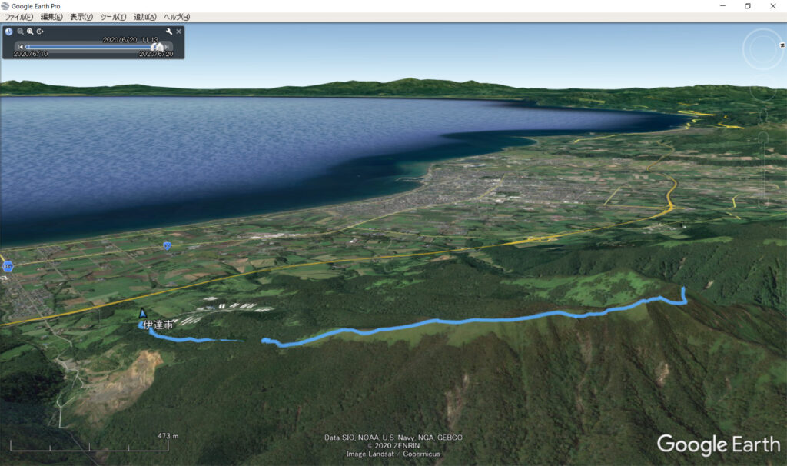Open the ファイル menu

click(x=19, y=17)
